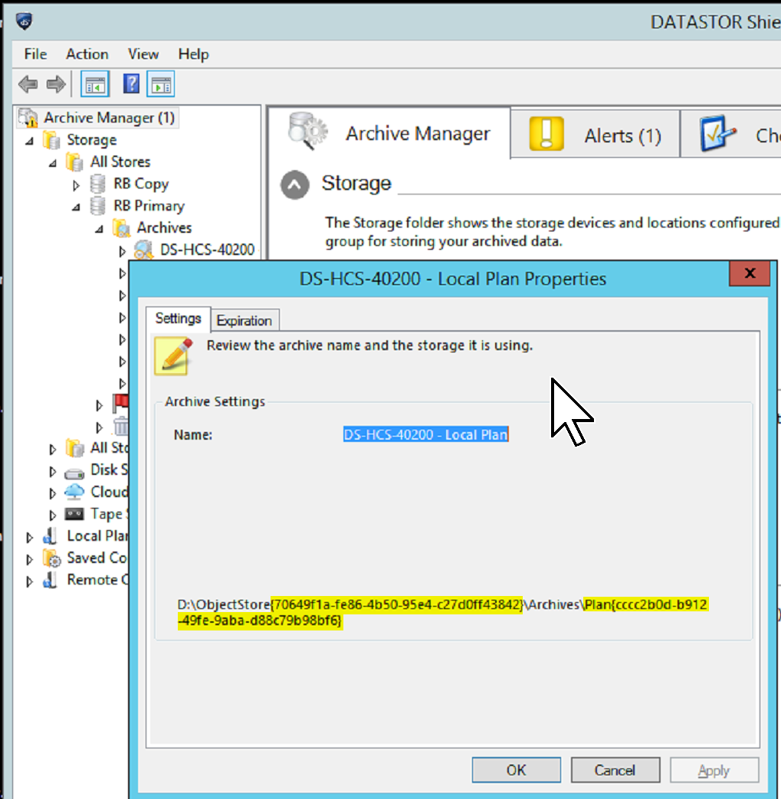The height and width of the screenshot is (799, 781).
Task: Close the Local Plan Properties dialog
Action: point(750,273)
